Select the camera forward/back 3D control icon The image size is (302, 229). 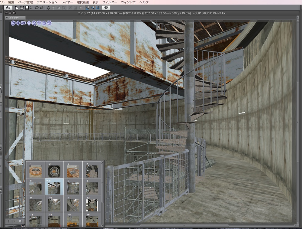coord(23,23)
